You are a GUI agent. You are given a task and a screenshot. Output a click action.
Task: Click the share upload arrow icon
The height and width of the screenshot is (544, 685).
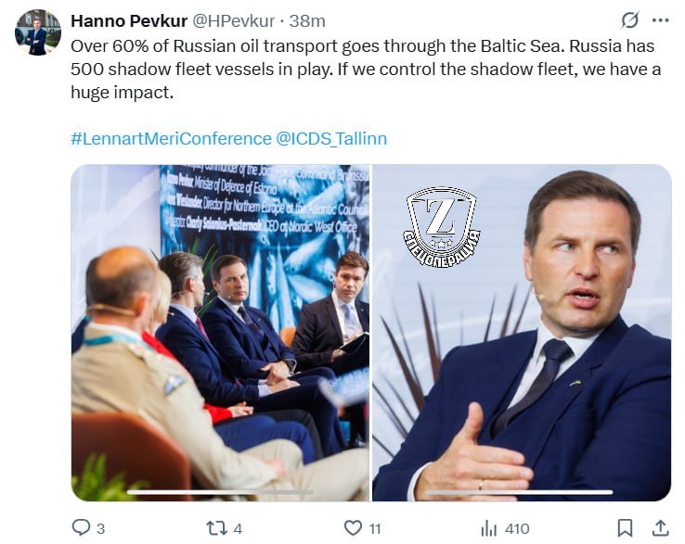click(x=660, y=528)
